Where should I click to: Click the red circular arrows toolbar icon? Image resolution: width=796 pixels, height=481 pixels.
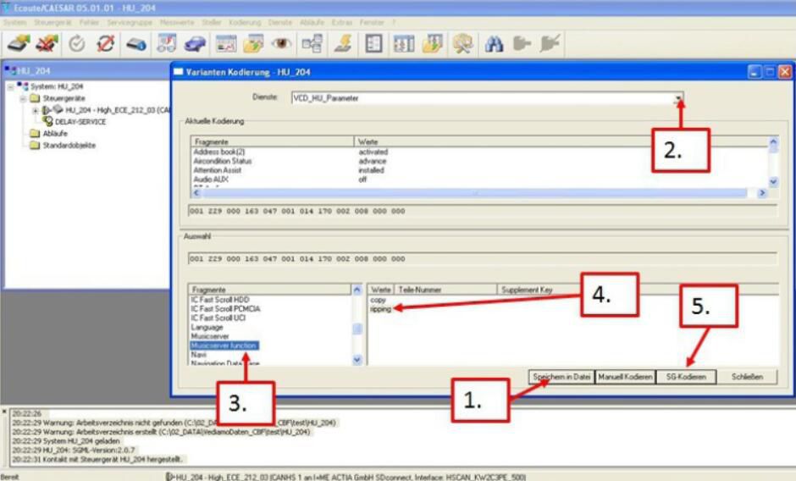(x=106, y=44)
